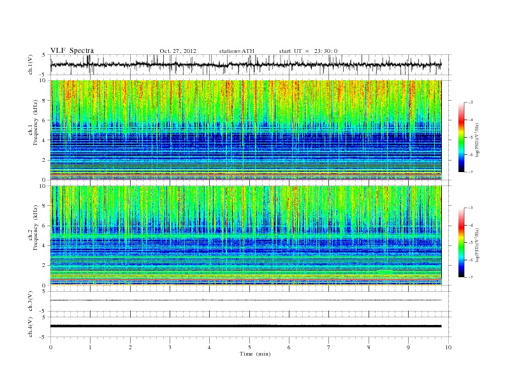This screenshot has height=390, width=505.
Task: Click the '-7' label on lower colorbar
Action: point(471,277)
